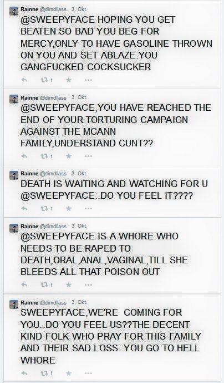Click @SWEEPYFACE mention starting the second tweet

(58, 108)
